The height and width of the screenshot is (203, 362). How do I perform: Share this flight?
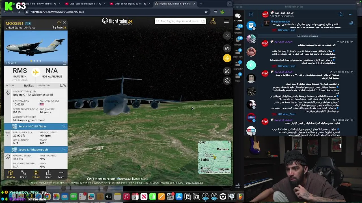click(x=49, y=174)
